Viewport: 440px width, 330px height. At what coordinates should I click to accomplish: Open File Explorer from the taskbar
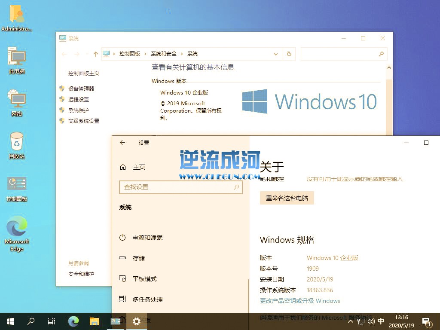point(94,321)
